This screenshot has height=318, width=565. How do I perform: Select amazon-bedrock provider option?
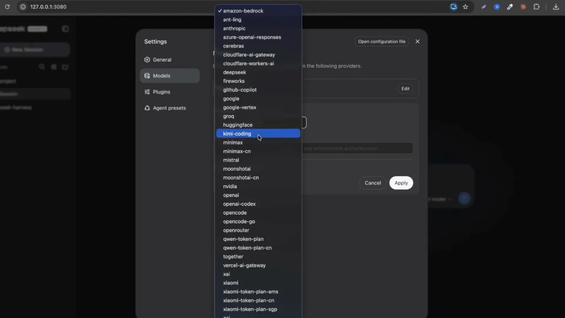258,11
